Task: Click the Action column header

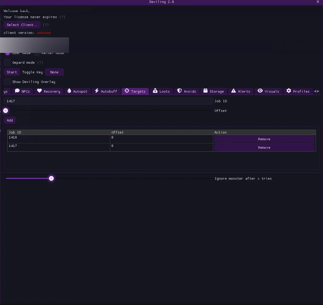Action: click(264, 132)
